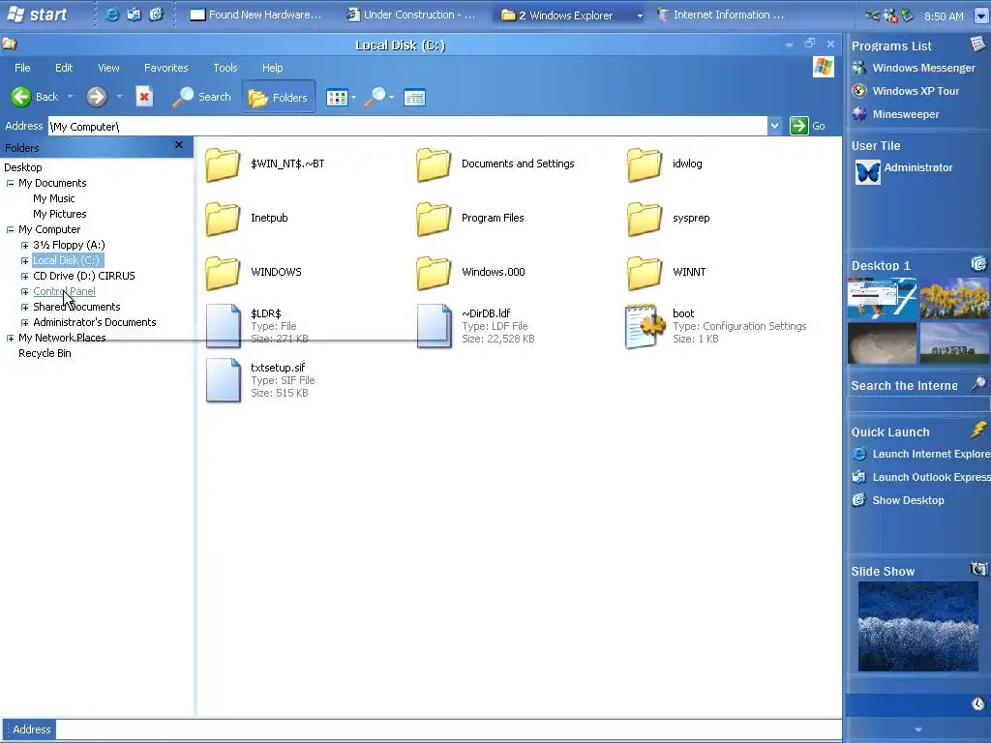Click the Address bar input field
Image resolution: width=991 pixels, height=743 pixels.
(407, 127)
